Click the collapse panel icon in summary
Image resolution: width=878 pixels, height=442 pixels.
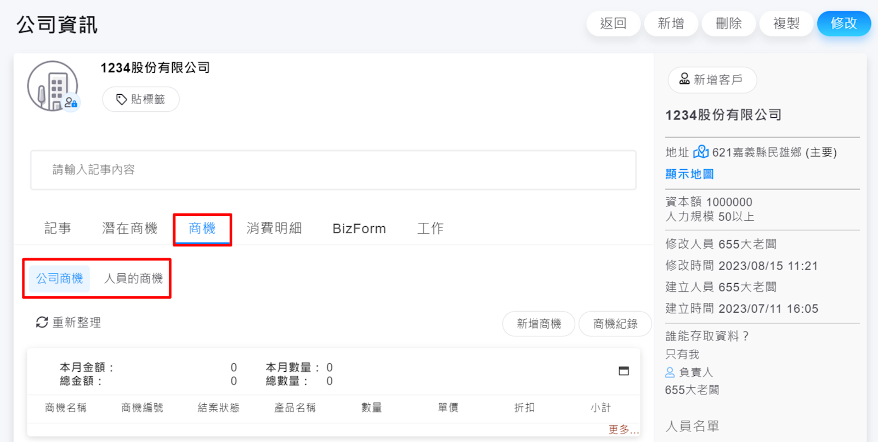pos(624,371)
